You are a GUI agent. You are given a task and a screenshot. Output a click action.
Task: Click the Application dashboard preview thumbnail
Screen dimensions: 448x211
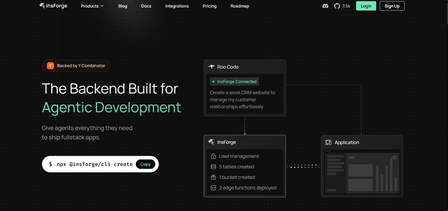coord(362,172)
